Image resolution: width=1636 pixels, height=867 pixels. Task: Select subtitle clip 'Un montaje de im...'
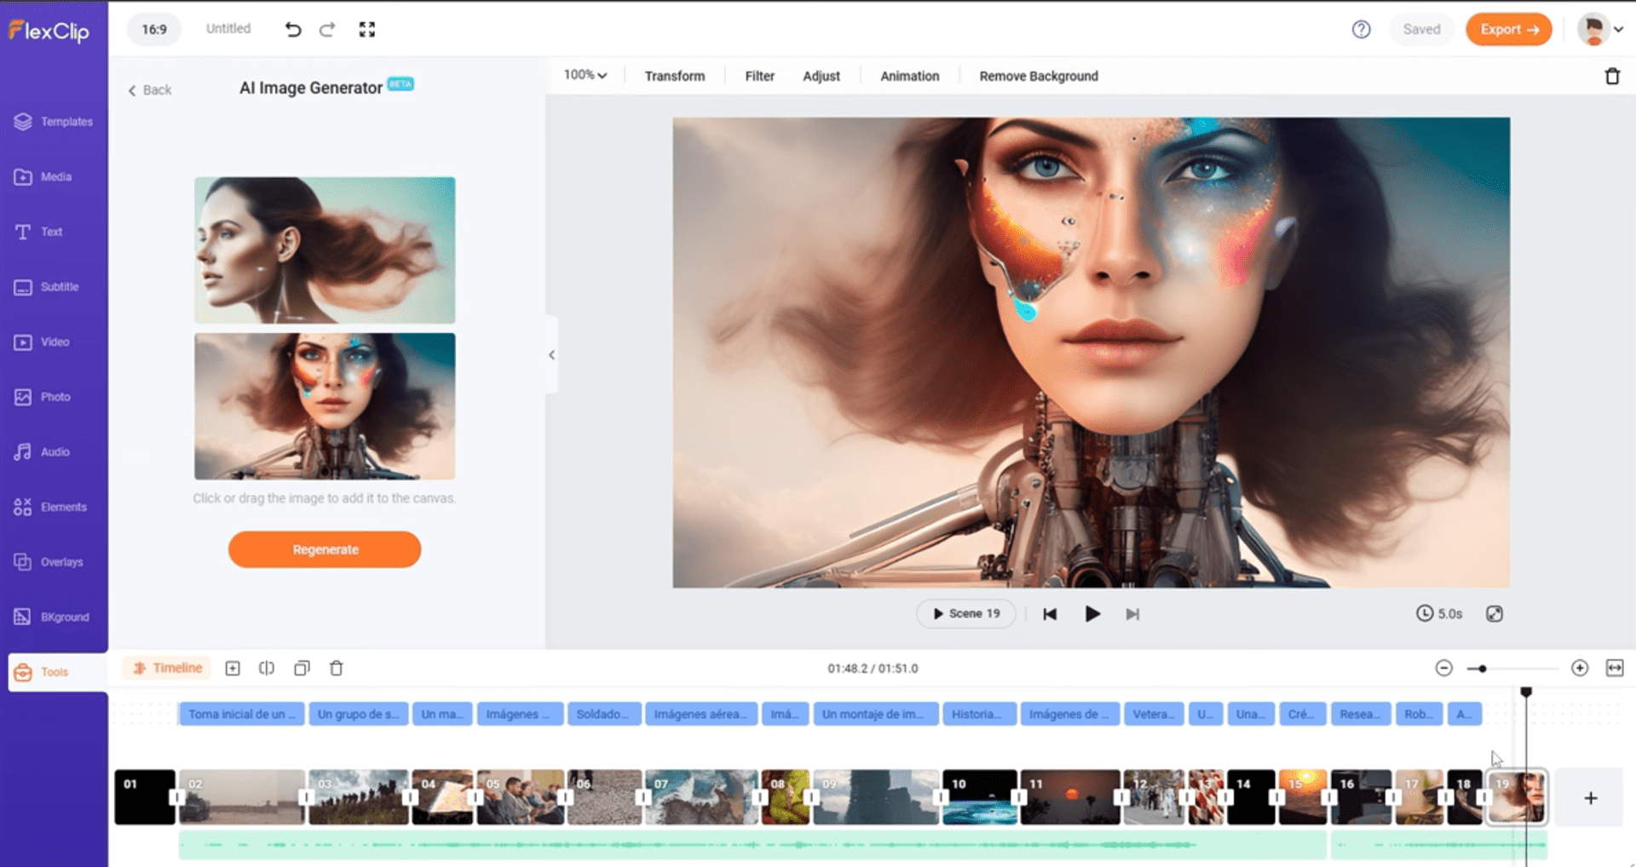click(x=876, y=715)
